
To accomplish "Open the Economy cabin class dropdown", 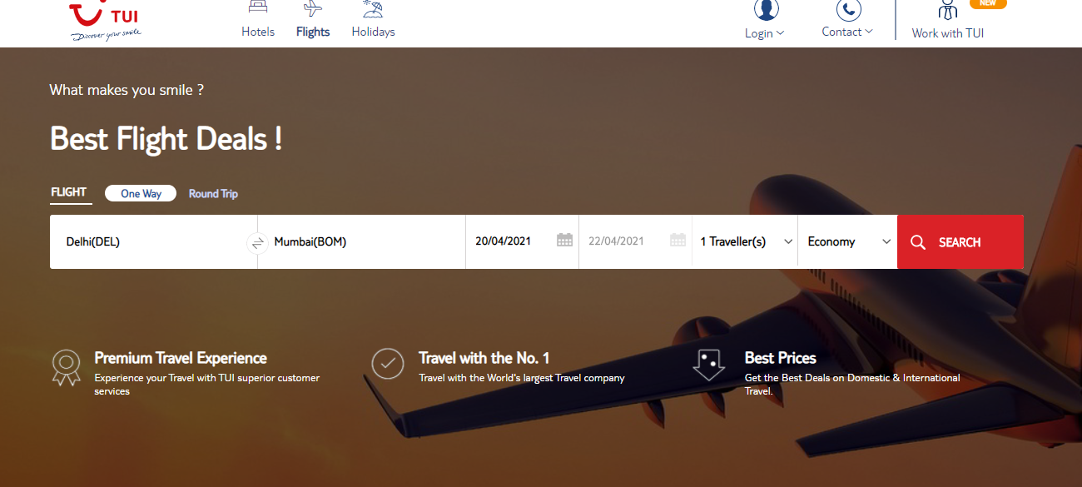I will pyautogui.click(x=846, y=241).
